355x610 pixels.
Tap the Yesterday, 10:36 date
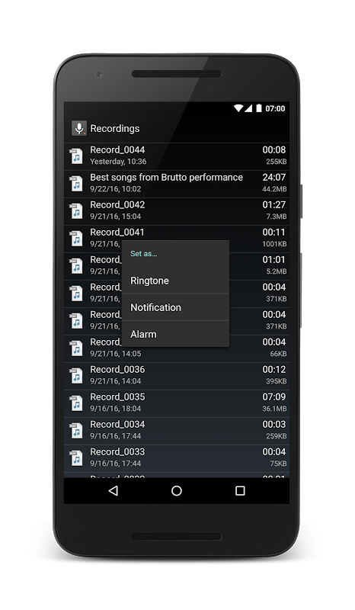[118, 162]
